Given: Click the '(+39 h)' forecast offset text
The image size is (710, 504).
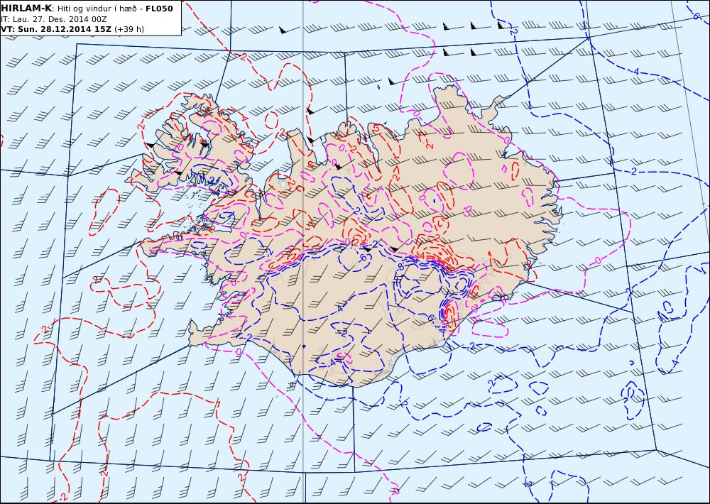Looking at the screenshot, I should point(129,29).
